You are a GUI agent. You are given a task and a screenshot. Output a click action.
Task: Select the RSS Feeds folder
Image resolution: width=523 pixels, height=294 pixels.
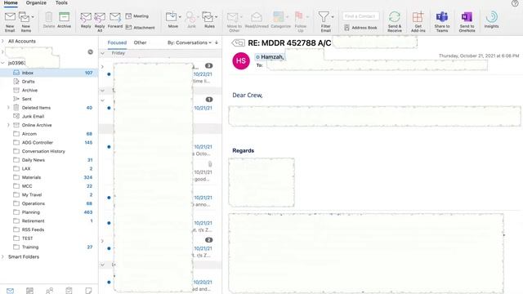(x=49, y=229)
